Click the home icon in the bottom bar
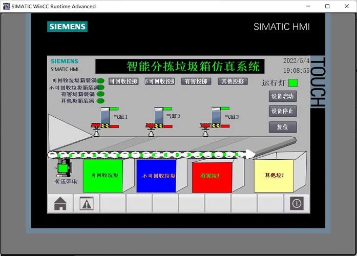Screen dimensions: 357x256 click(60, 203)
